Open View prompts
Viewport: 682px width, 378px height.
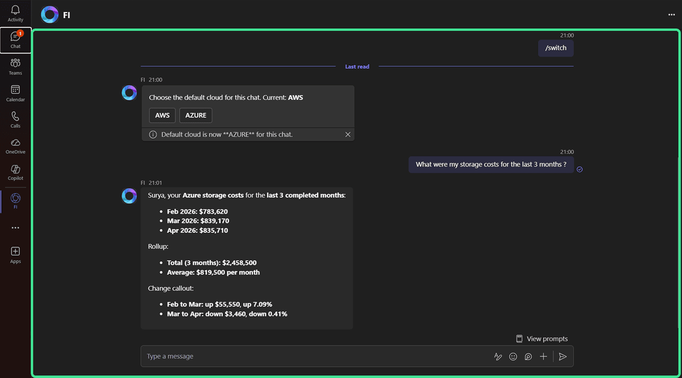542,339
